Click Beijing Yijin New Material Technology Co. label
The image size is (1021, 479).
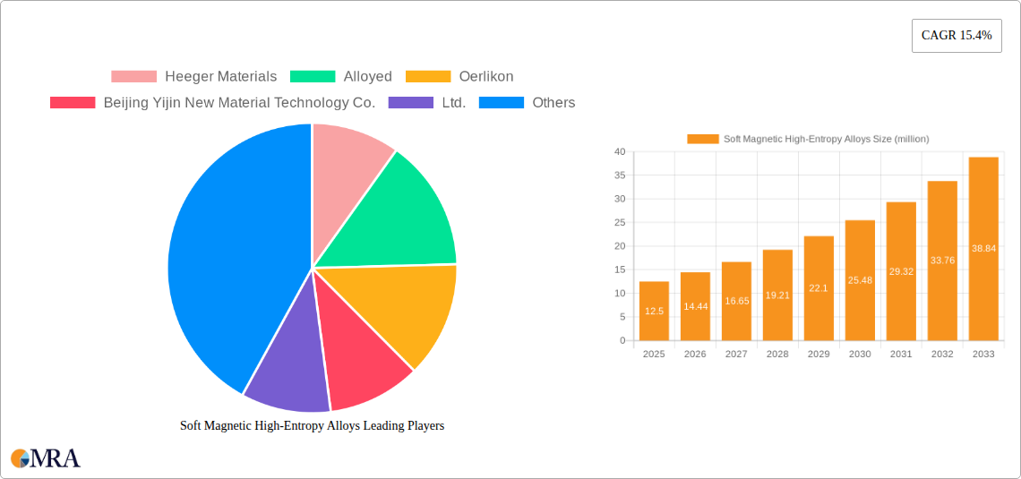(x=240, y=103)
